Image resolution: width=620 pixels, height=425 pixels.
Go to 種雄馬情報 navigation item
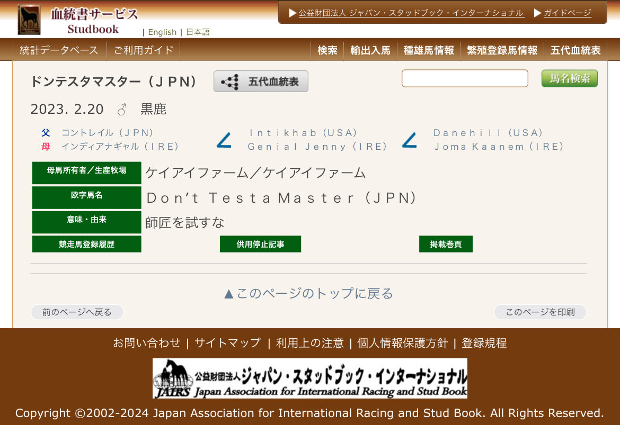click(429, 50)
